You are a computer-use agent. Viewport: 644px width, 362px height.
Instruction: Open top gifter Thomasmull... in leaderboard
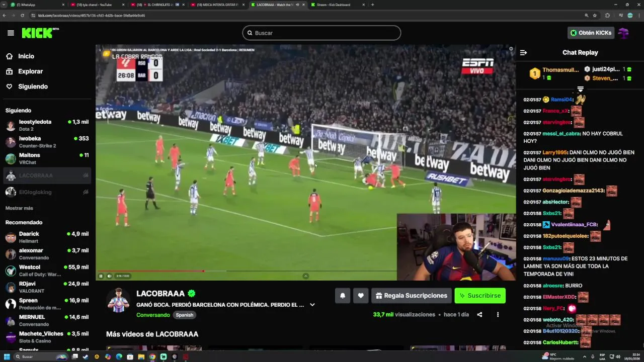(x=554, y=73)
